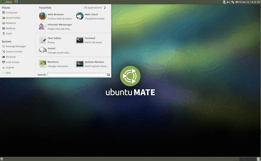
Task: Launch Firefox Web Browser favorite
Action: coord(56,16)
